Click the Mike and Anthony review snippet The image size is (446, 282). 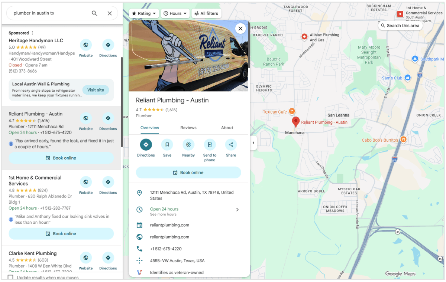coord(62,219)
